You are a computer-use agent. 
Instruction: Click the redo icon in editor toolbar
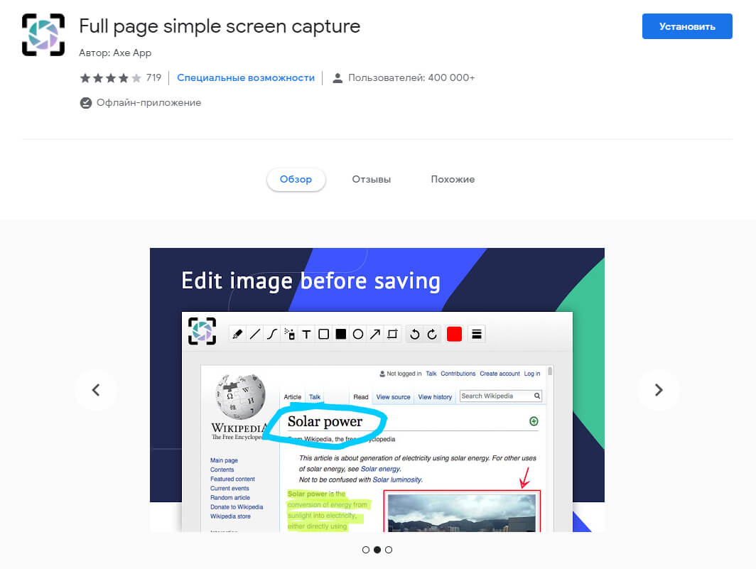point(432,334)
